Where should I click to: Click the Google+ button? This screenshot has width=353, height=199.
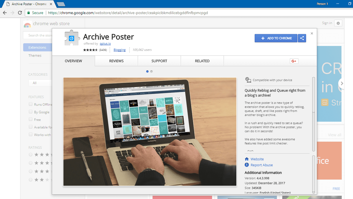tap(294, 61)
